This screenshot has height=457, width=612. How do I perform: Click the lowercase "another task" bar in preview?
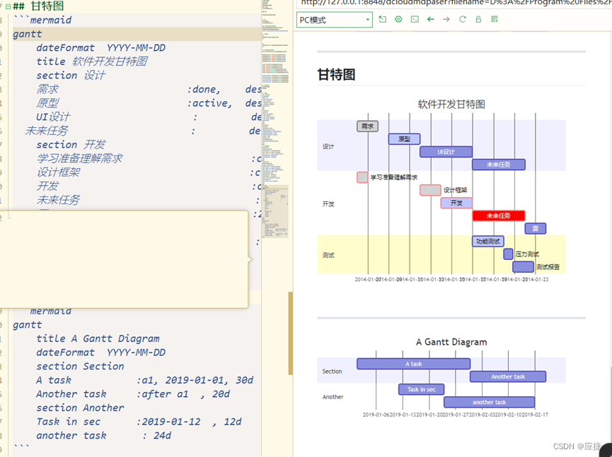click(x=489, y=403)
